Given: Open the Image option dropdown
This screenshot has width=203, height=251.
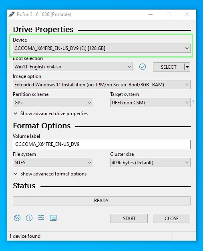Looking at the screenshot, I should pos(102,84).
